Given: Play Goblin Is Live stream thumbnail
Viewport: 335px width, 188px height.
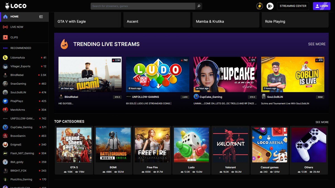Looking at the screenshot, I should click(293, 74).
